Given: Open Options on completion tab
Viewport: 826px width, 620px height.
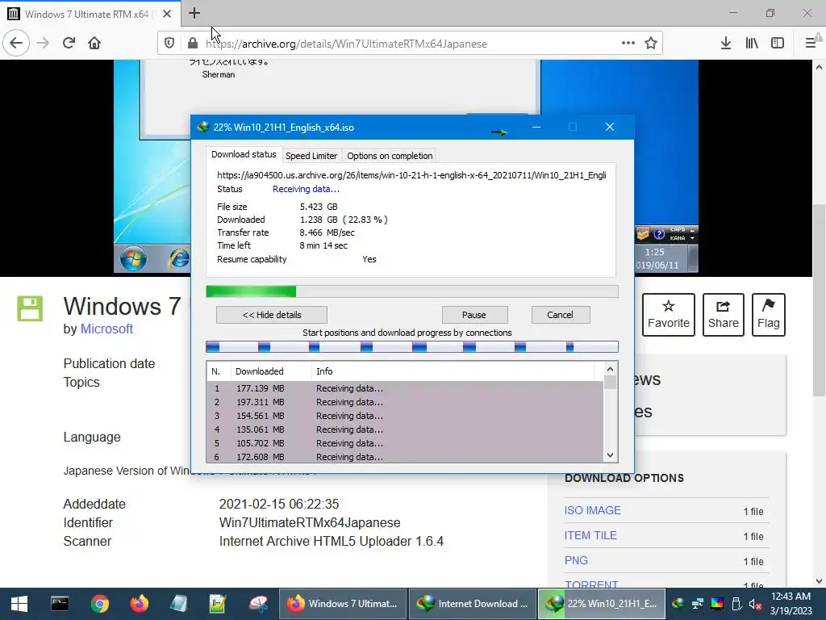Looking at the screenshot, I should (x=390, y=156).
